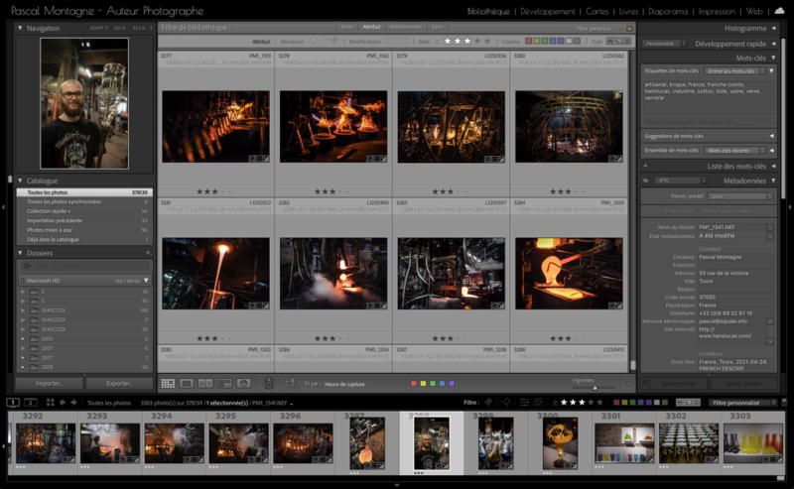This screenshot has width=794, height=489.
Task: Adjust the Vignettes thumbnail size slider
Action: click(x=595, y=386)
